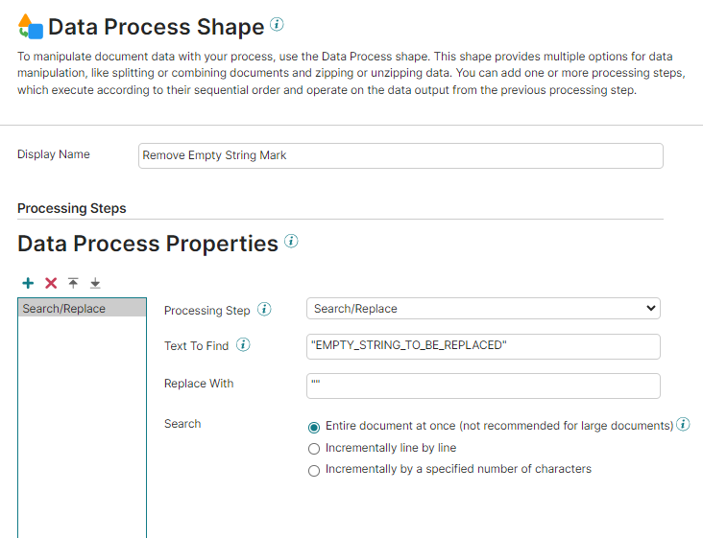Click the Display Name input field
Screen dimensions: 703x538
pos(400,155)
